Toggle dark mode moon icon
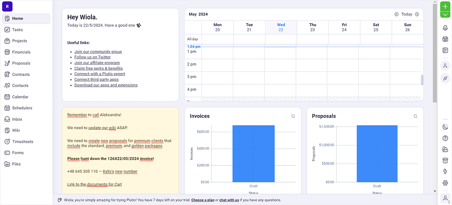The image size is (452, 205). tap(445, 127)
